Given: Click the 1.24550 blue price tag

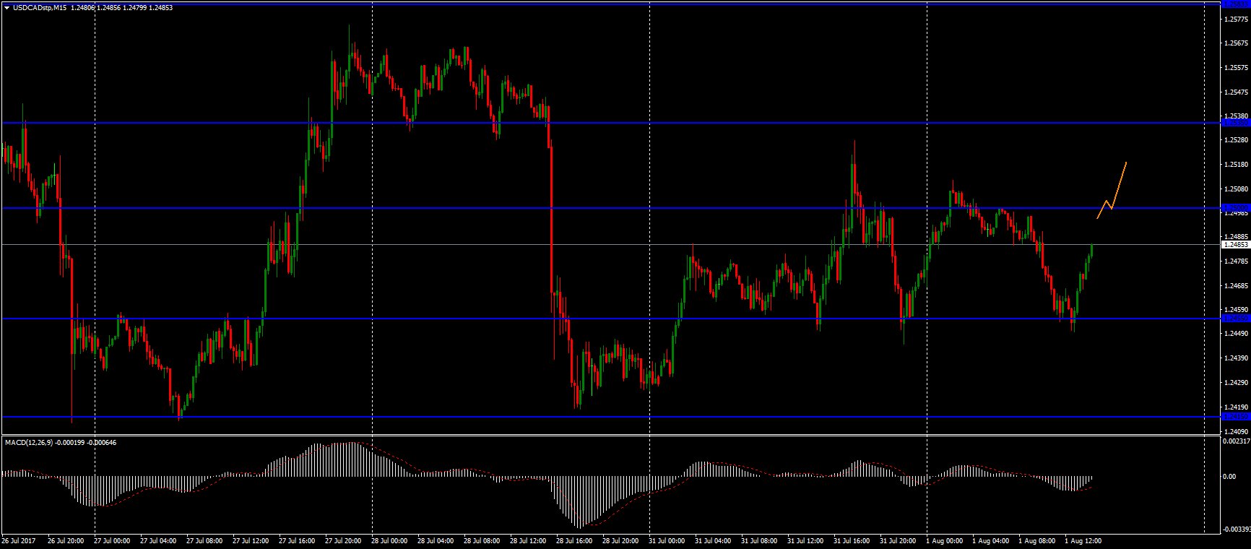Looking at the screenshot, I should (x=1235, y=319).
